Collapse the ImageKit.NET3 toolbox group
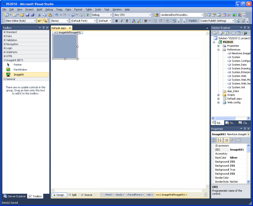Screen dimensions: 253x206 pyautogui.click(x=4, y=60)
